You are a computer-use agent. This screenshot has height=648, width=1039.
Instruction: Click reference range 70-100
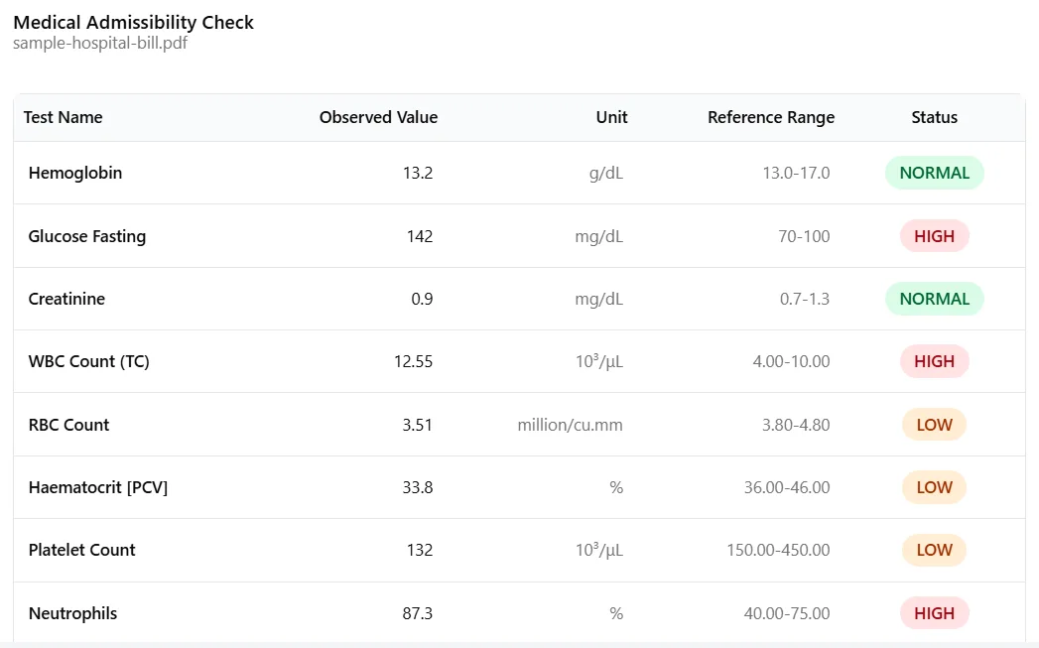[x=804, y=236]
